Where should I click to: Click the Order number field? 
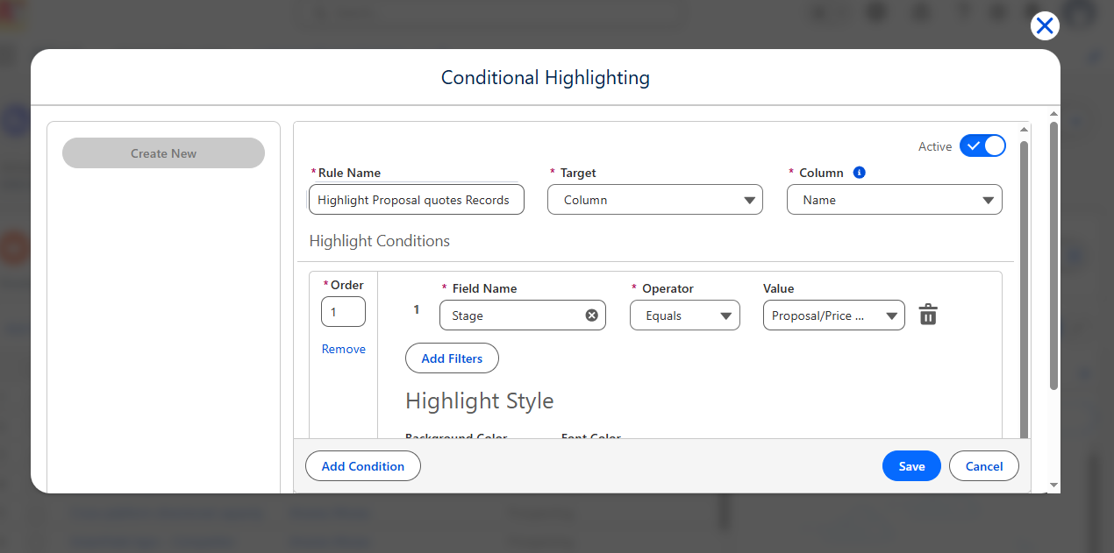[343, 312]
